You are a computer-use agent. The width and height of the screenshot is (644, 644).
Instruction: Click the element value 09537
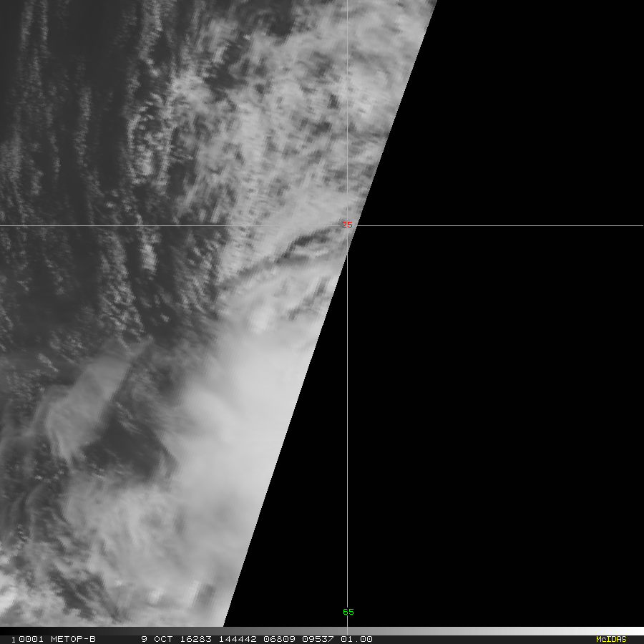click(x=318, y=639)
